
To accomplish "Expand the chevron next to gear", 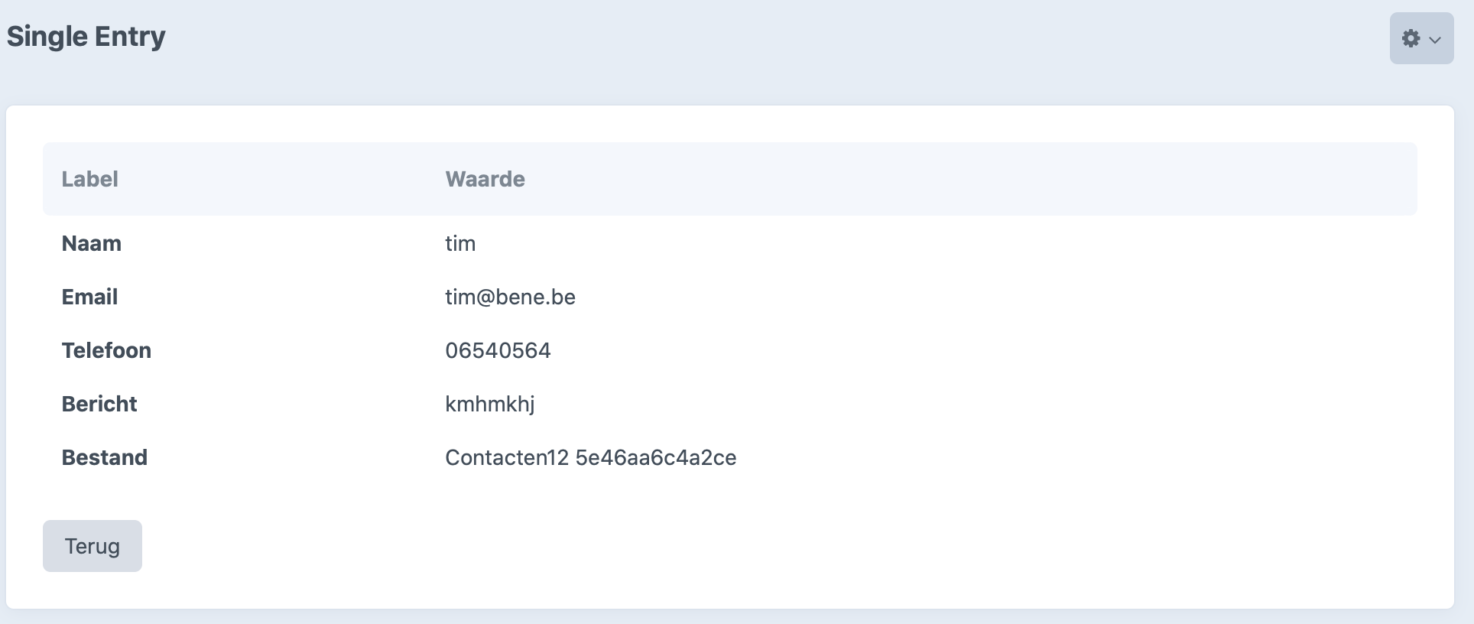I will tap(1435, 40).
